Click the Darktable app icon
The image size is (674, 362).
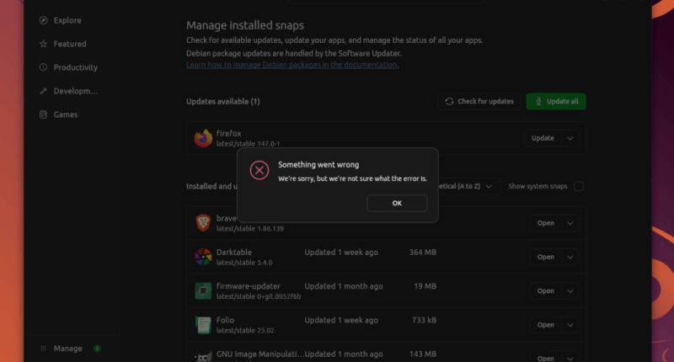coord(203,257)
